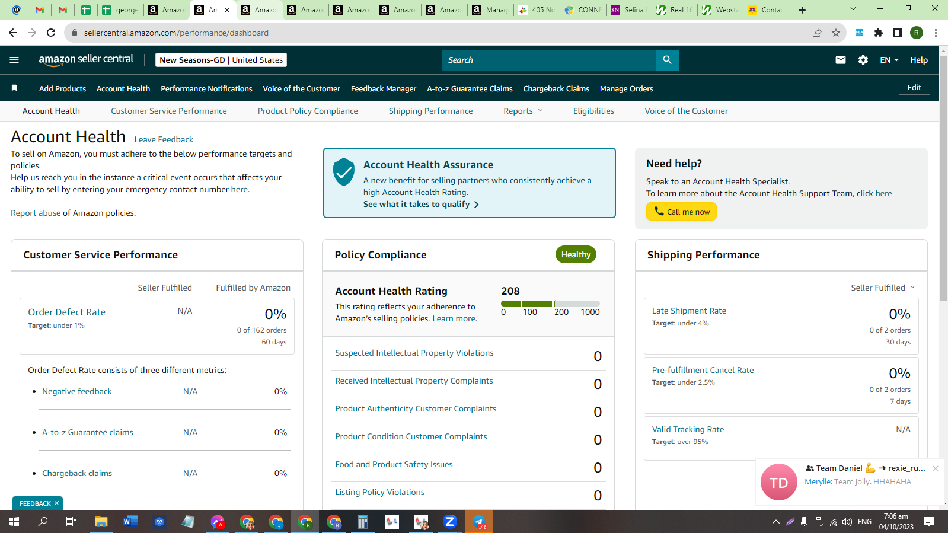
Task: Click the Amazon Seller Central logo
Action: pyautogui.click(x=86, y=60)
